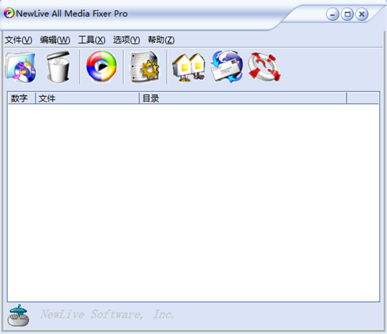Click the add media files folder icon
This screenshot has height=334, width=387.
(21, 67)
